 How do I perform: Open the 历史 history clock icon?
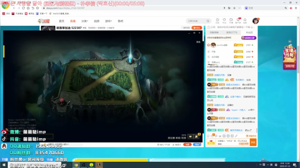point(217,21)
